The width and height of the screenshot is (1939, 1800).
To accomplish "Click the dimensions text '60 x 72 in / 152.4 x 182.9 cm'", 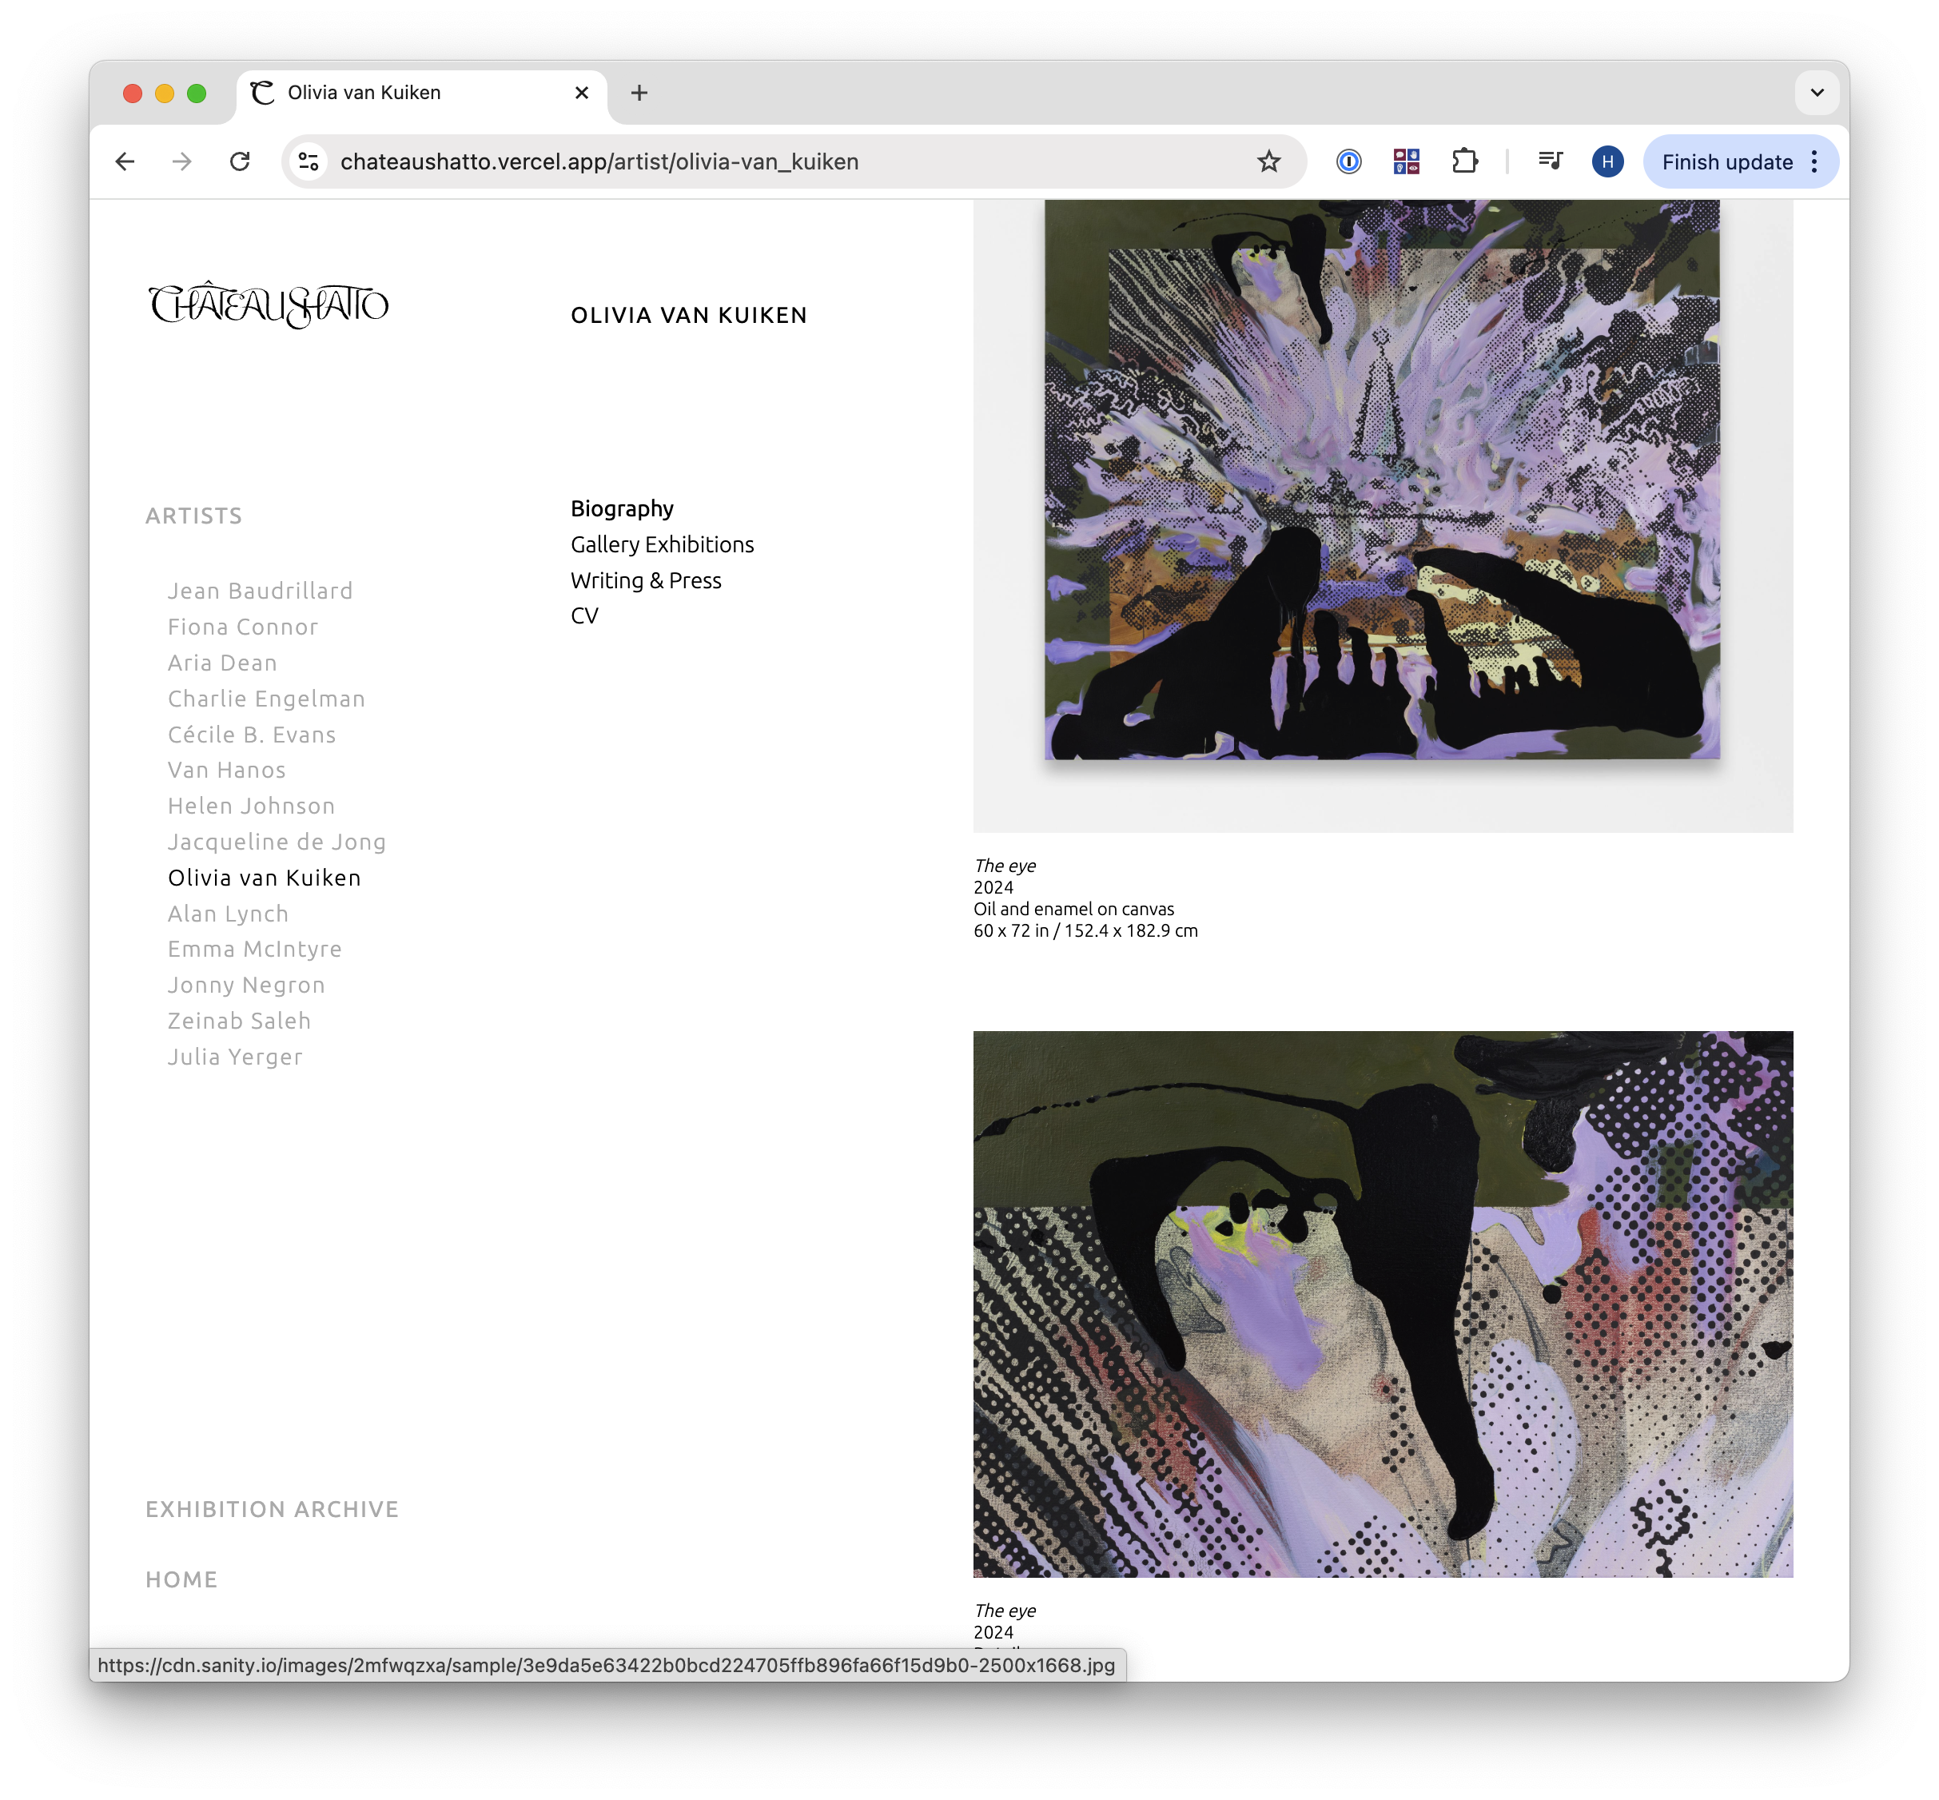I will click(x=1085, y=930).
